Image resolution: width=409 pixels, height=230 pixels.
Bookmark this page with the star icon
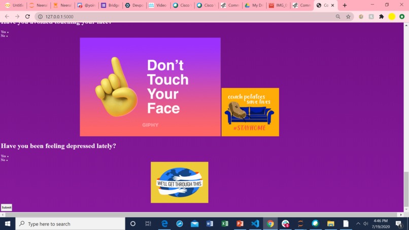pos(348,17)
